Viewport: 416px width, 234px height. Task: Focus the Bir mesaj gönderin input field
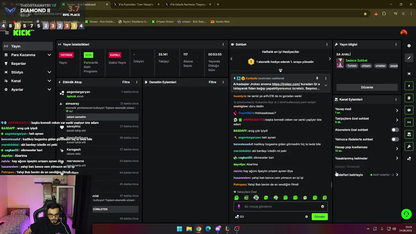280,206
